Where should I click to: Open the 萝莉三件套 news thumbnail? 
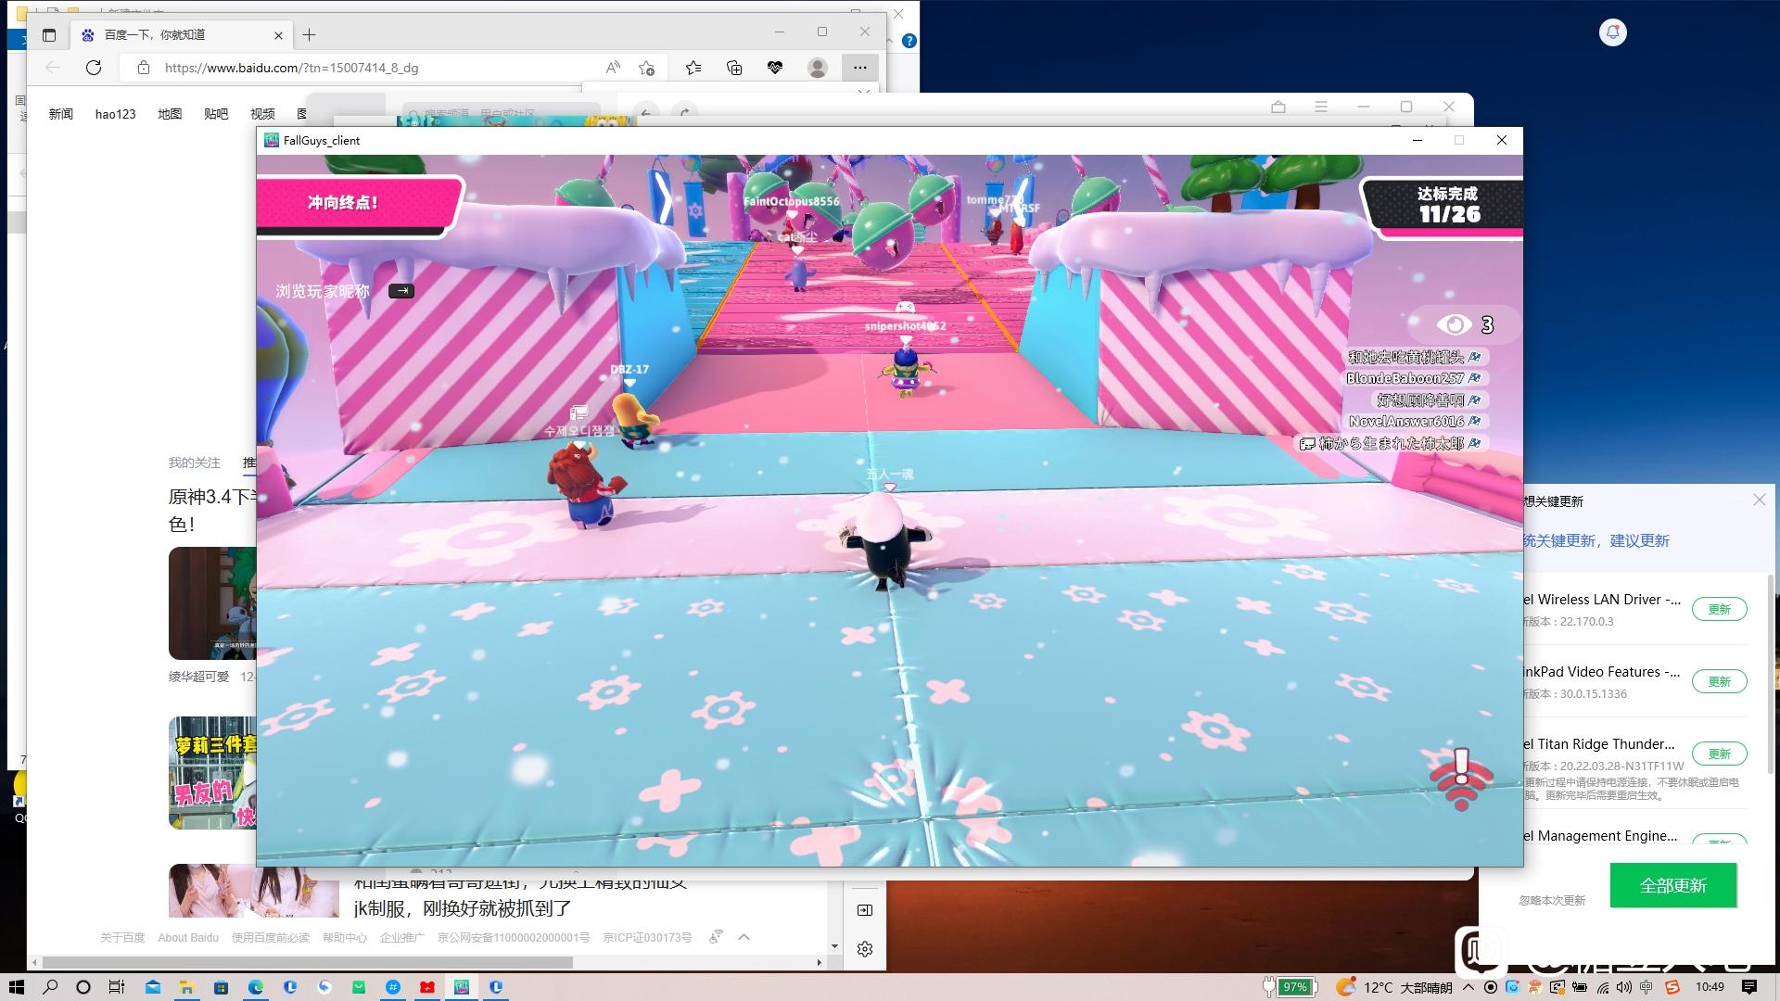(212, 773)
